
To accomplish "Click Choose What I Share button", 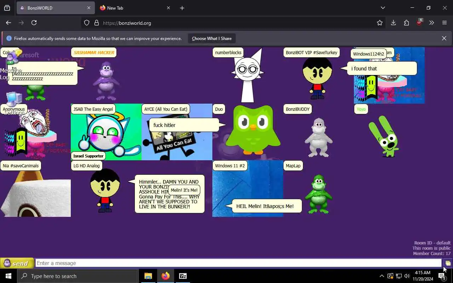I will click(x=212, y=39).
